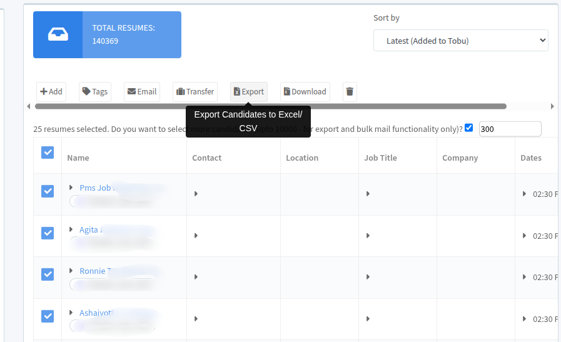Screen dimensions: 561x342
Task: Click the inbox tray icon in Total Resumes card
Action: coord(58,34)
